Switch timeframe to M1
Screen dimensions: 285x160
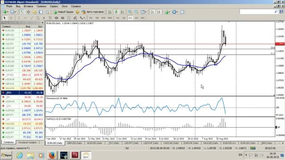[91, 18]
